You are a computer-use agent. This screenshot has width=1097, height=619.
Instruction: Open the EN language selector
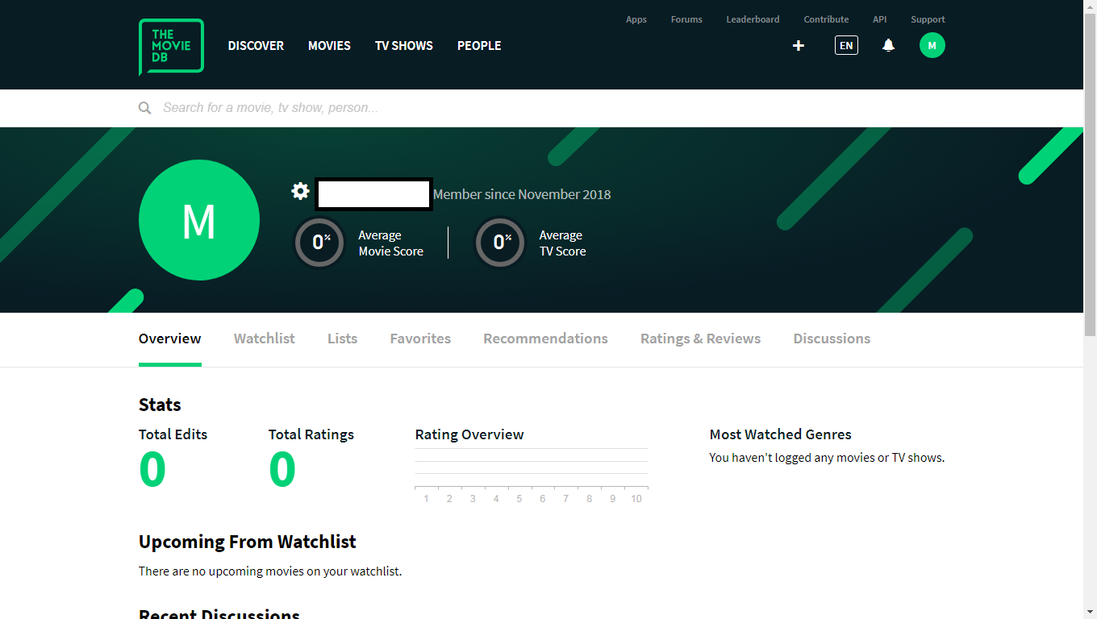click(846, 46)
